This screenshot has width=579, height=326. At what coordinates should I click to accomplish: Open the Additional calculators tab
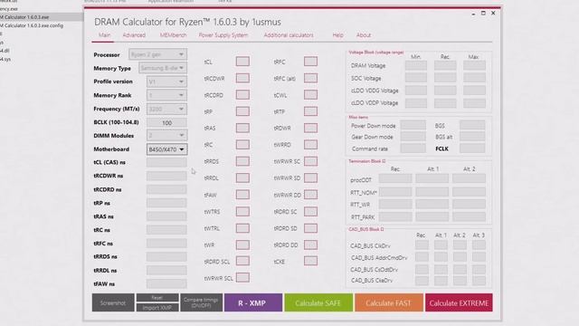point(289,35)
